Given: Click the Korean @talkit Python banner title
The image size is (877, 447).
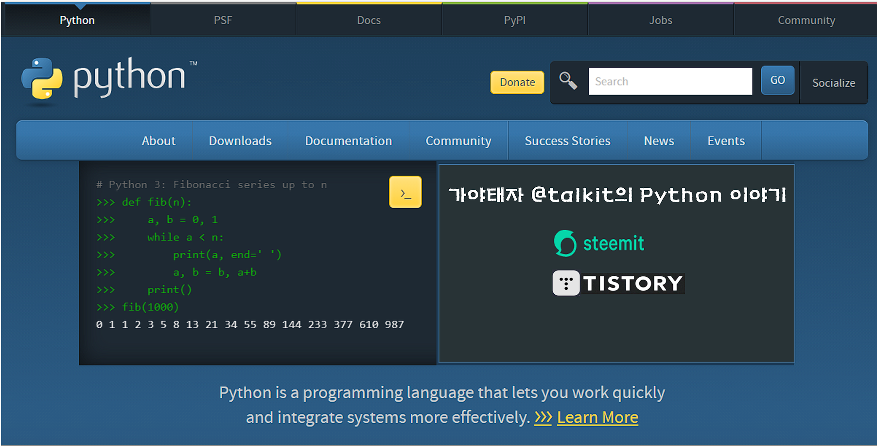Looking at the screenshot, I should [617, 195].
